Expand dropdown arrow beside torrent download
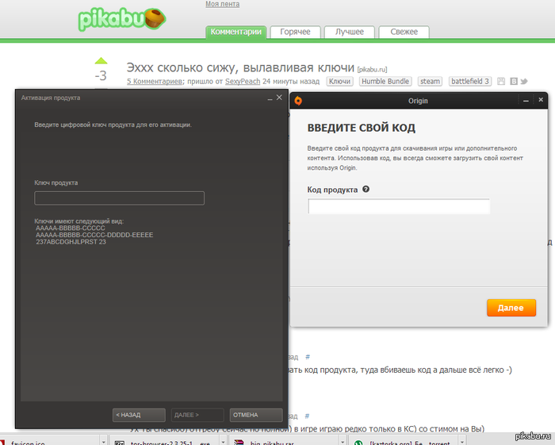Screen dimensions: 555x445 [462, 442]
